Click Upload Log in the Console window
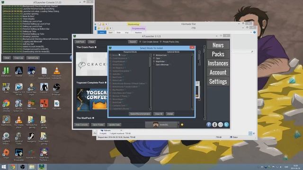Image resolution: width=303 pixels, height=170 pixels. (33, 58)
